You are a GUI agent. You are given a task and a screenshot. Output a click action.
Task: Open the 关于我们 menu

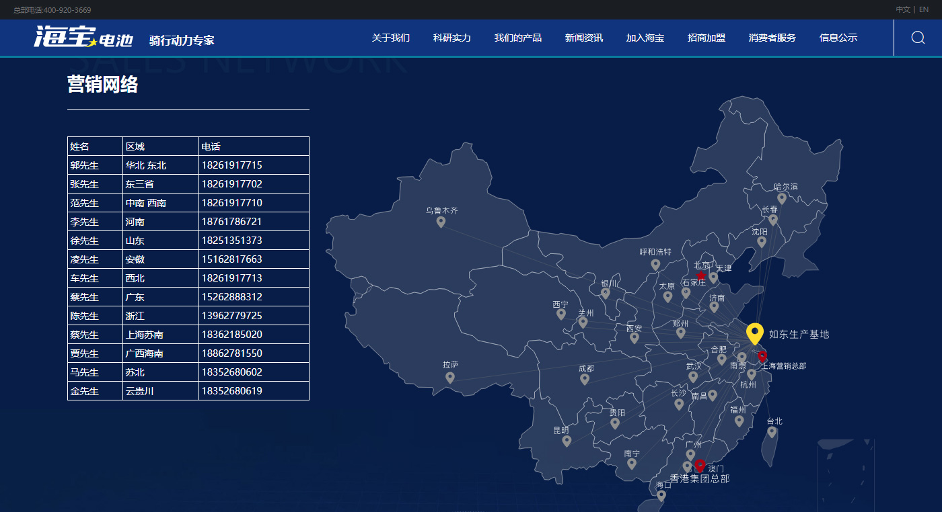[390, 38]
